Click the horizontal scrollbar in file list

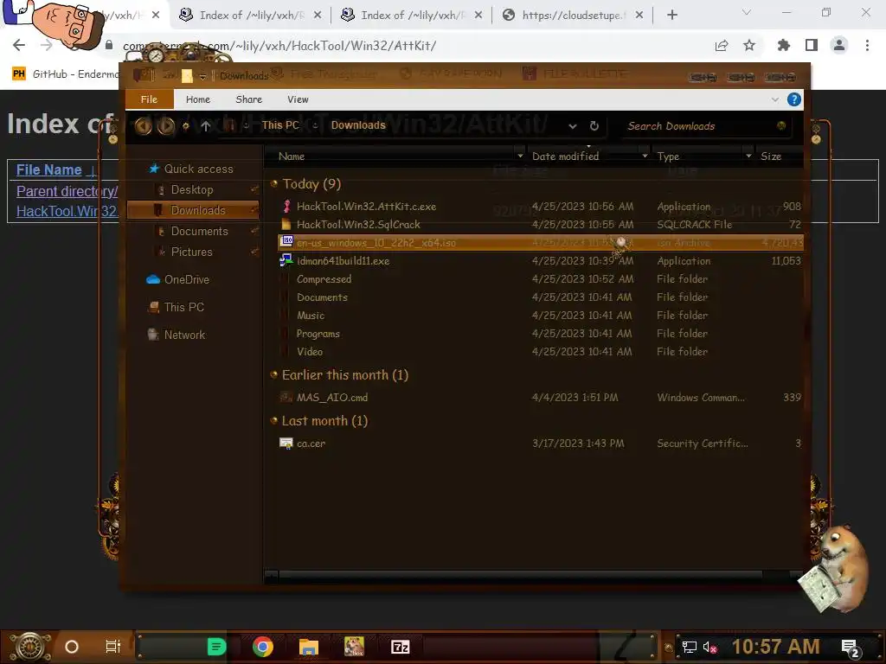tap(520, 575)
